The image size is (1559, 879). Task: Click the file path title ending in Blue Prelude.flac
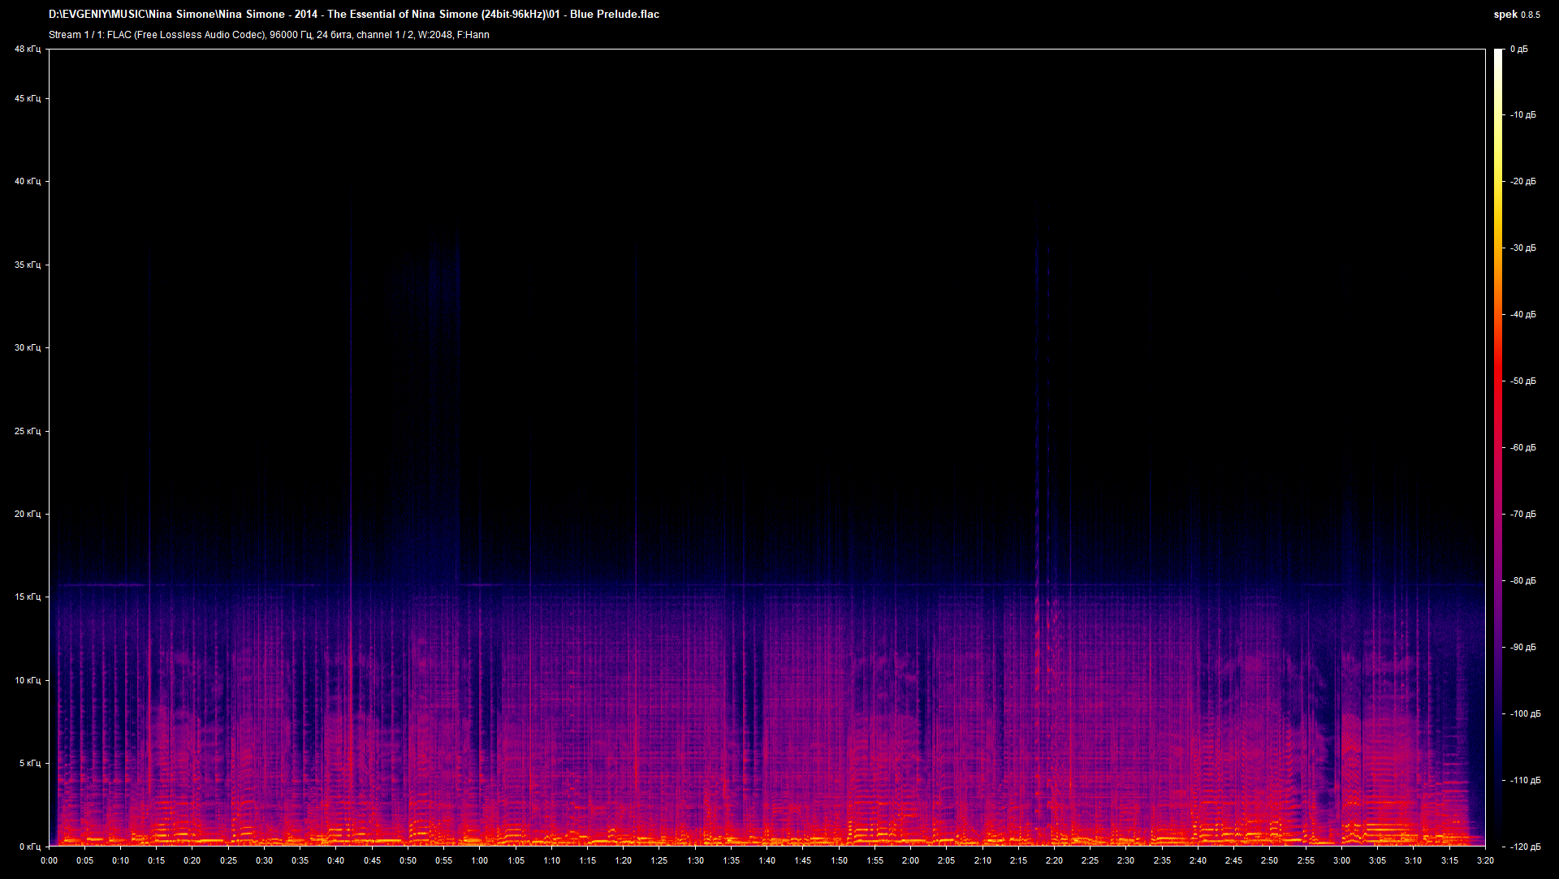354,15
